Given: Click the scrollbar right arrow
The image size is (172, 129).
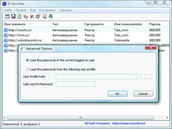Looking at the screenshot, I should coord(167,118).
